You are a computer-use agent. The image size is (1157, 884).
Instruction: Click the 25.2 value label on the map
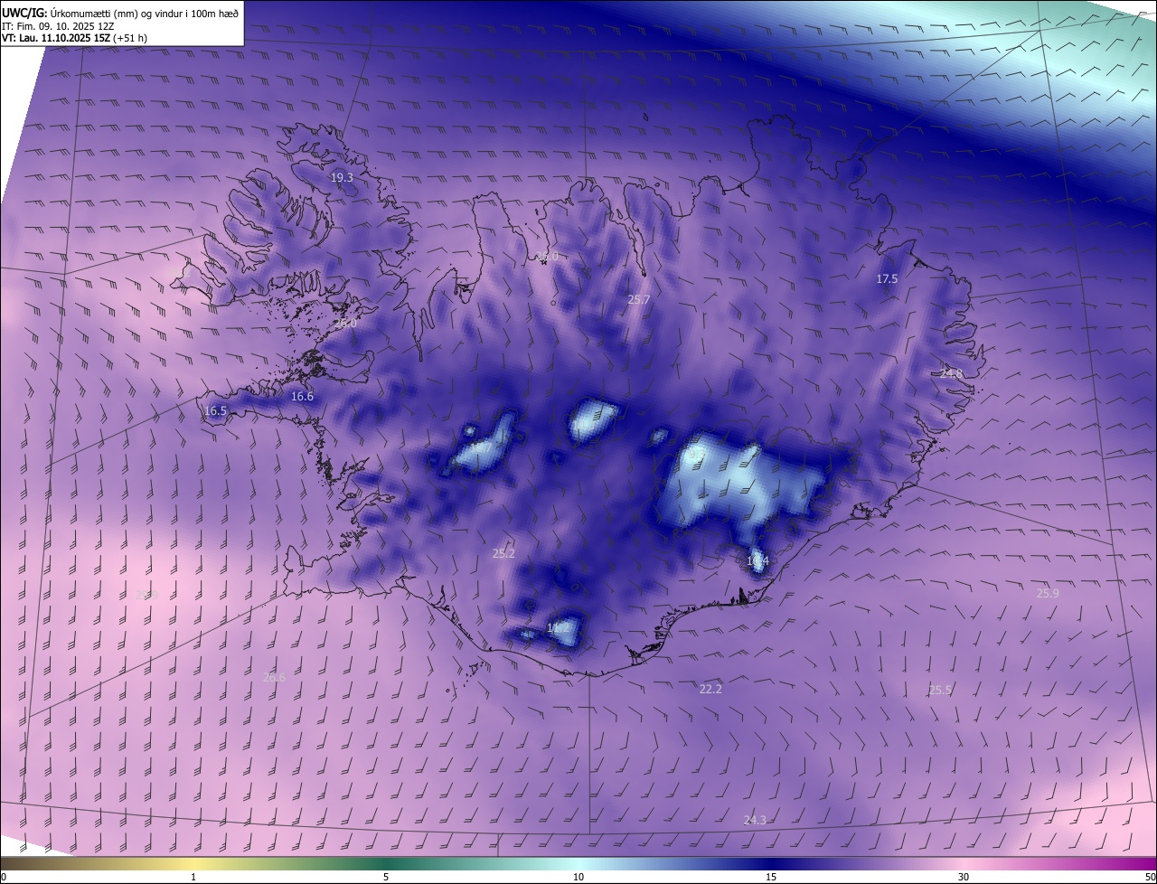(x=503, y=554)
